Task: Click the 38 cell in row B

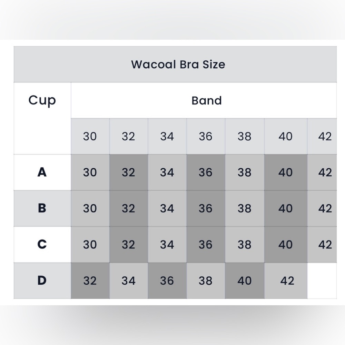Action: click(x=245, y=208)
